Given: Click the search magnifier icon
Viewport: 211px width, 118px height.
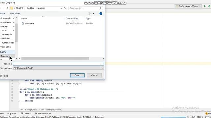Looking at the screenshot, I should point(100,8).
